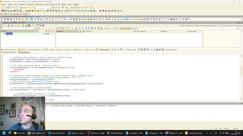
Task: Open the Наборы dropdown
Action: (136, 28)
